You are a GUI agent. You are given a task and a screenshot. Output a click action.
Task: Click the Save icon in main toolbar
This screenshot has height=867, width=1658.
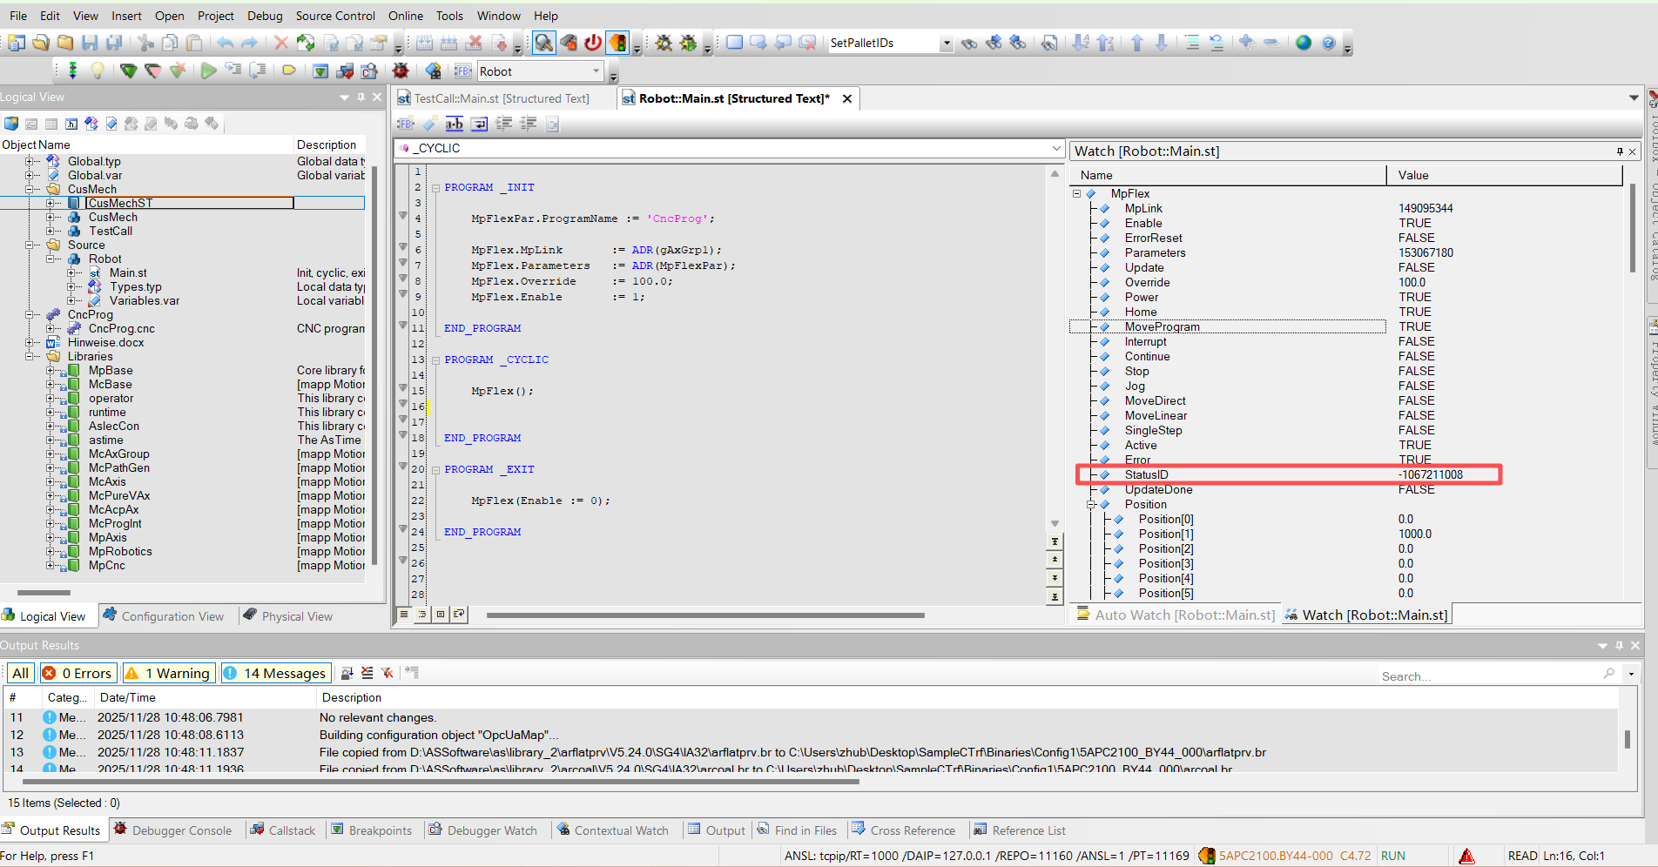pos(89,43)
